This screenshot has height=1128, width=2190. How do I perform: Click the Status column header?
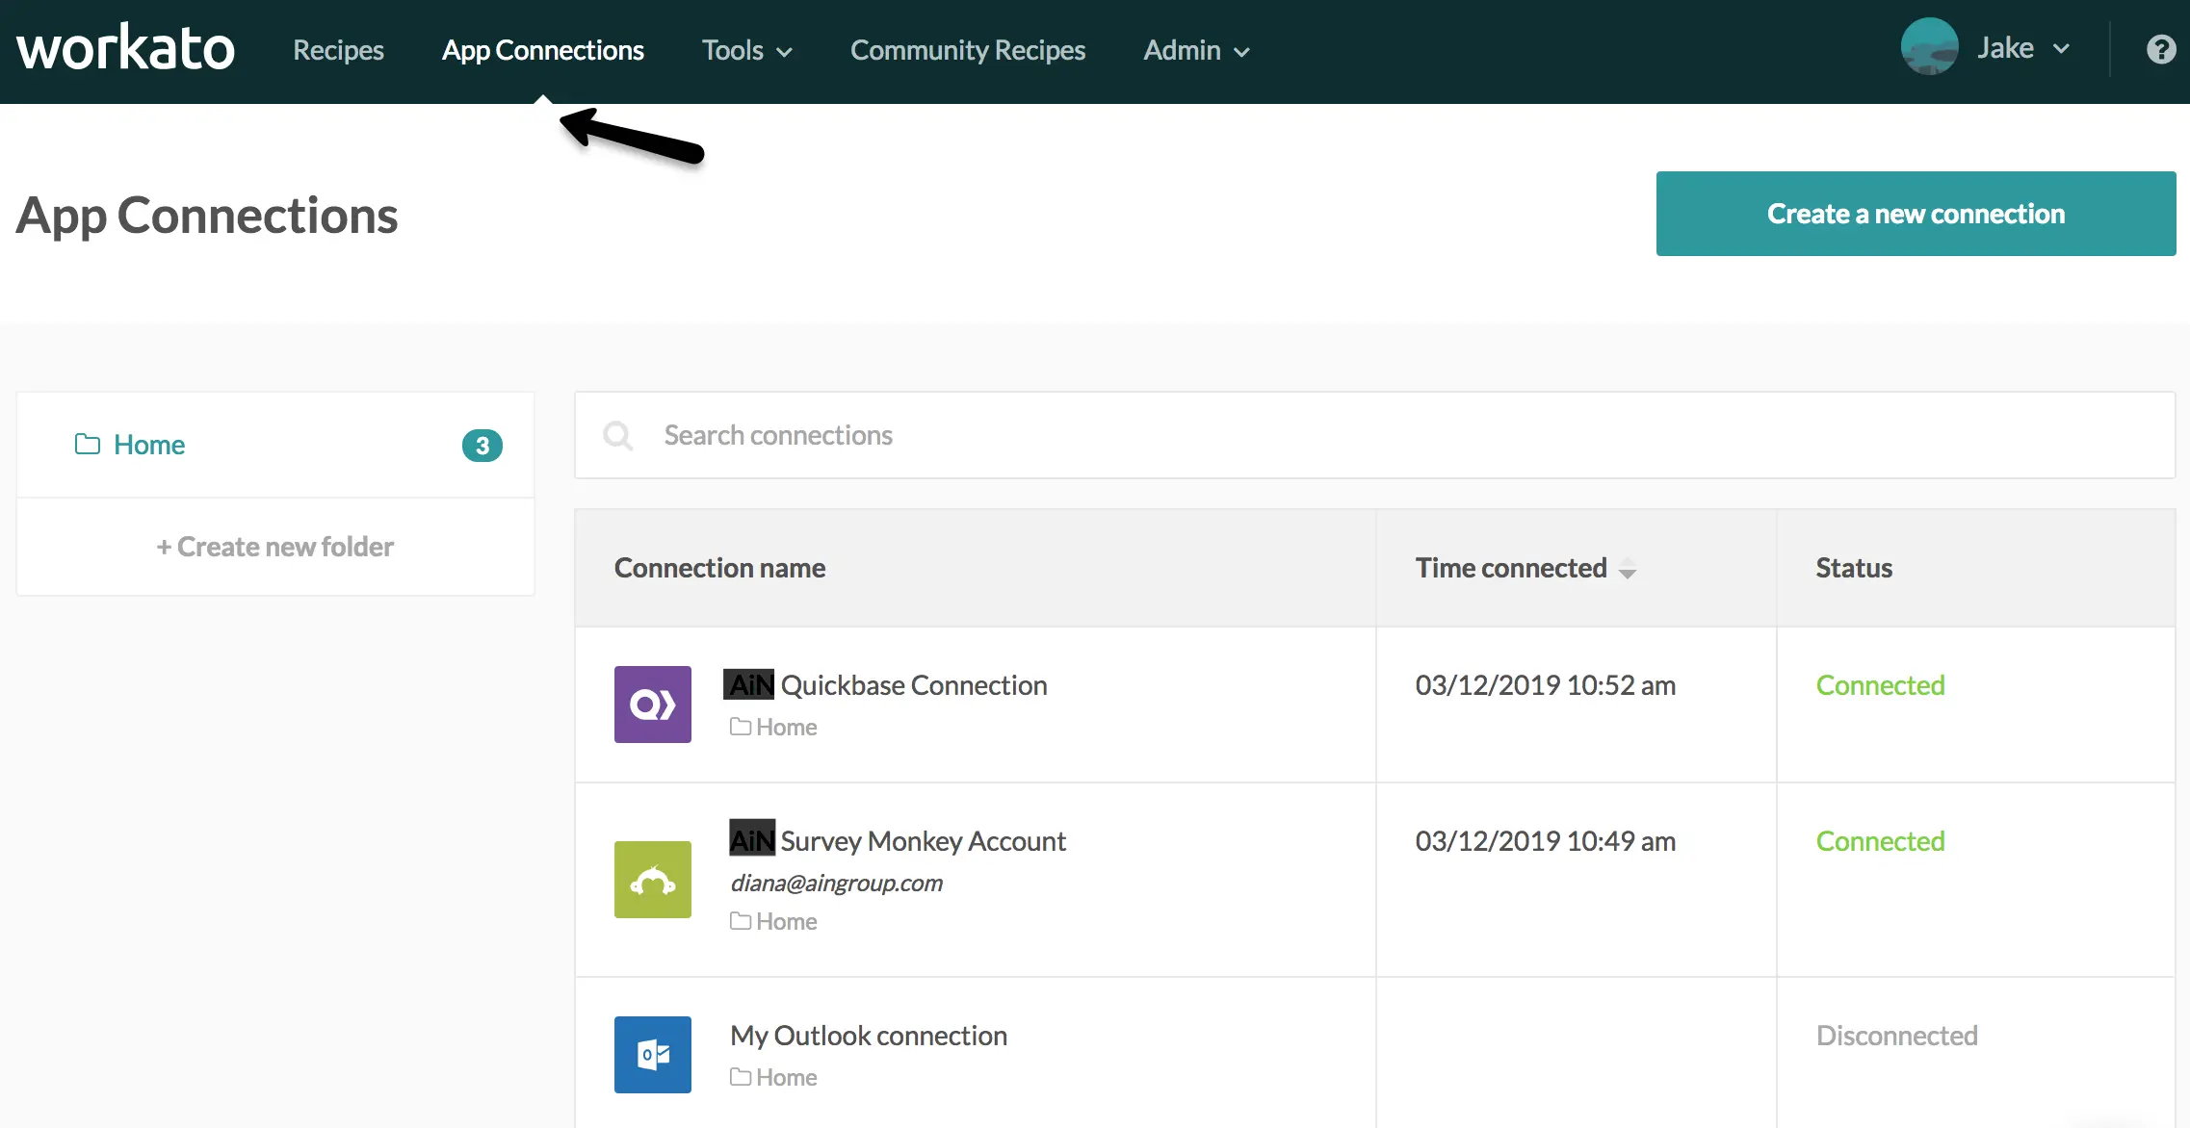click(x=1854, y=568)
